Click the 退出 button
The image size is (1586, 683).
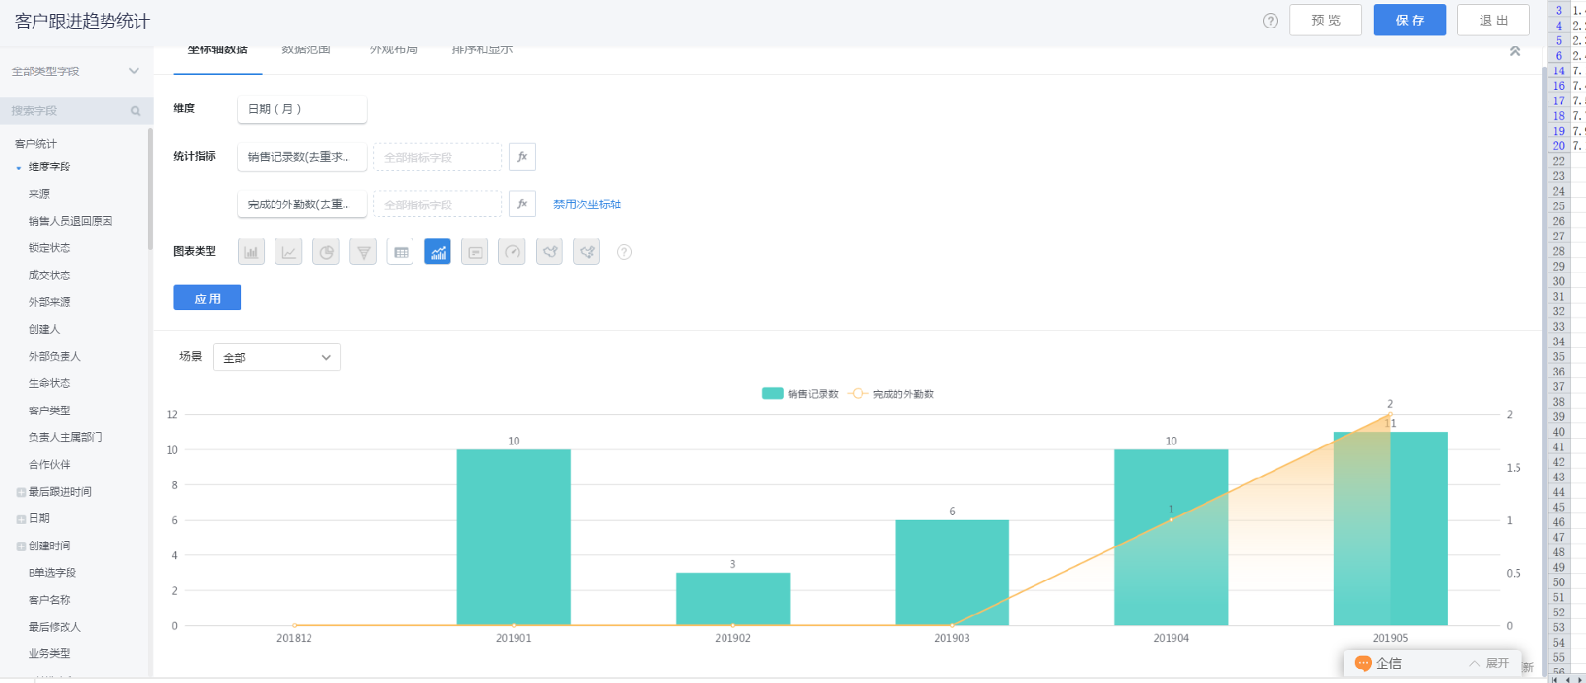pos(1493,20)
